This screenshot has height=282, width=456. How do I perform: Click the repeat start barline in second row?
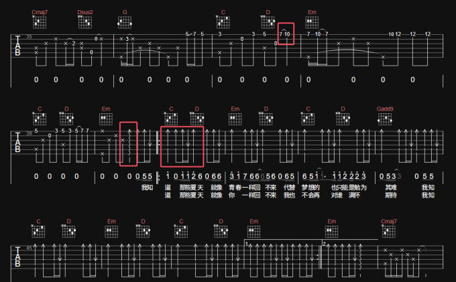(x=158, y=146)
